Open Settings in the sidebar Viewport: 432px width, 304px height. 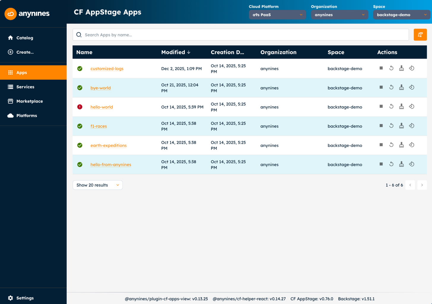(x=33, y=298)
